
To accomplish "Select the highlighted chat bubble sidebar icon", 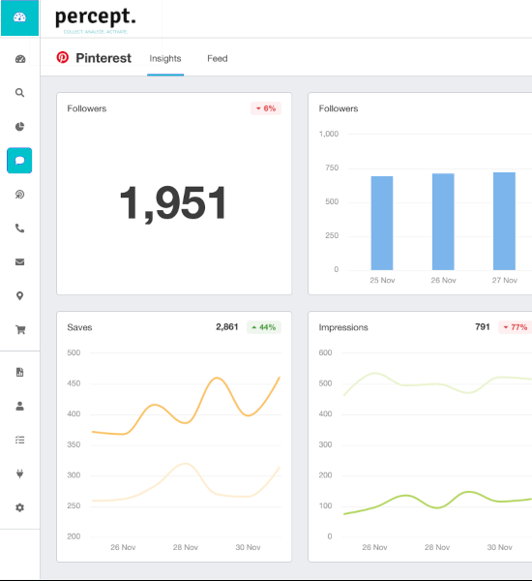I will (x=19, y=161).
